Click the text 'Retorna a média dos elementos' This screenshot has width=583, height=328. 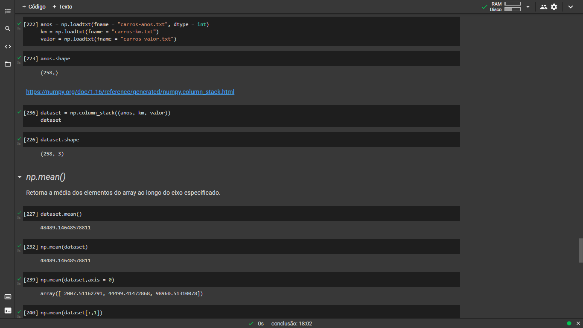[123, 193]
